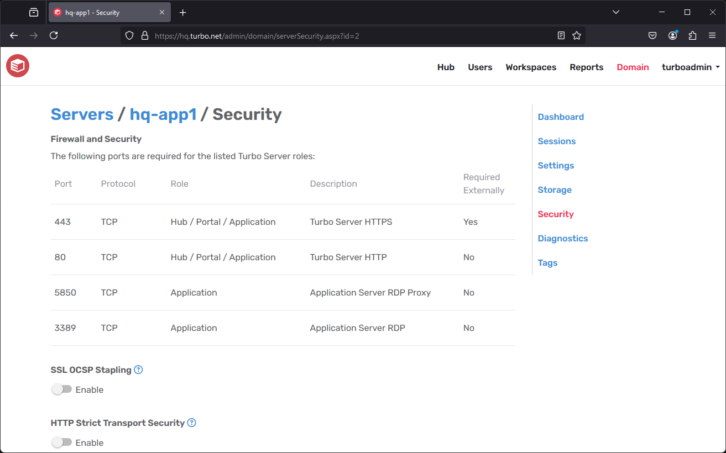Open the list all tabs dropdown

615,12
